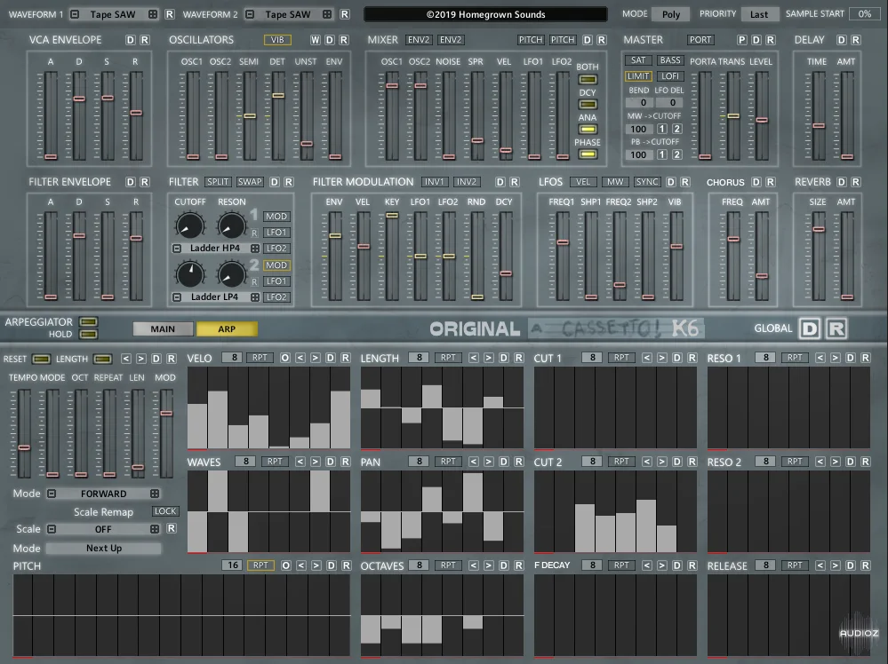
Task: Click the REVERB R button
Action: pos(856,182)
